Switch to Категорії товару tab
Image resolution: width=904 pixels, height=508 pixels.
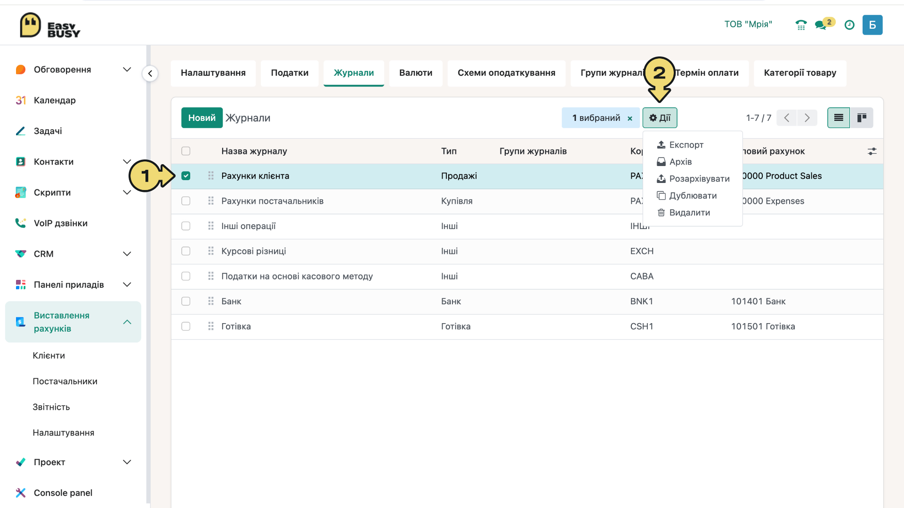click(x=800, y=73)
